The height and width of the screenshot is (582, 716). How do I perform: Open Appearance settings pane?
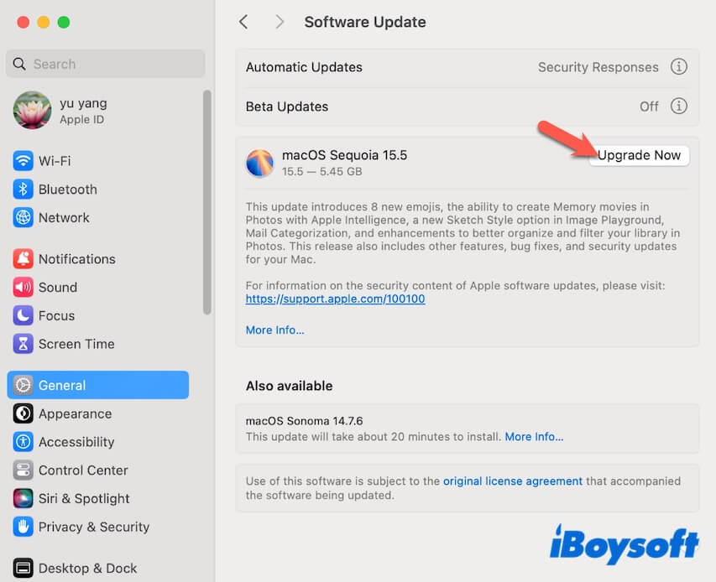(75, 414)
